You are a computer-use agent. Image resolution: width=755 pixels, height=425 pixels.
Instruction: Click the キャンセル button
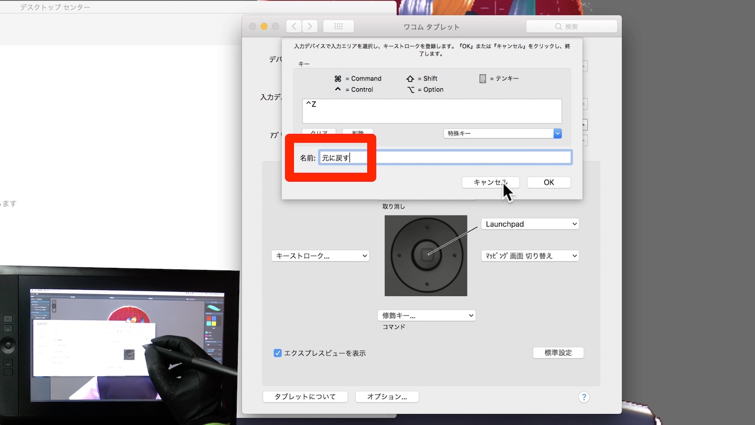click(491, 182)
